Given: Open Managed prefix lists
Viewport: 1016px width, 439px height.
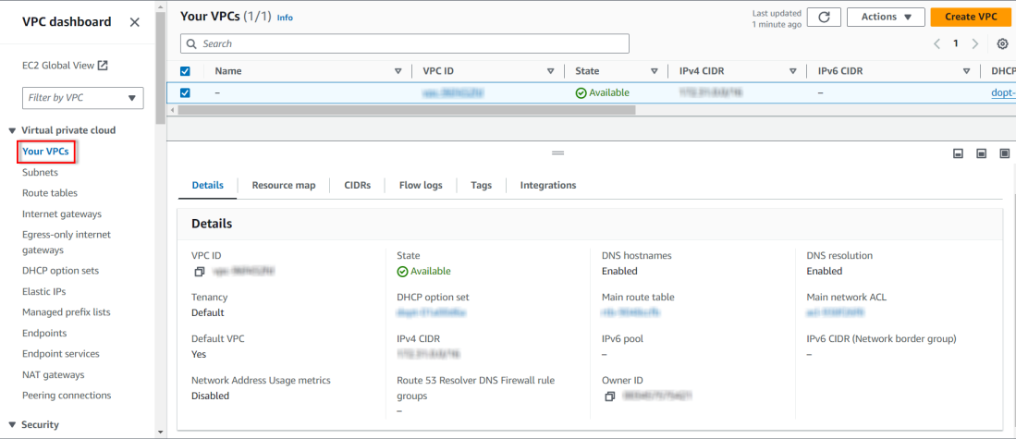Looking at the screenshot, I should click(x=66, y=312).
